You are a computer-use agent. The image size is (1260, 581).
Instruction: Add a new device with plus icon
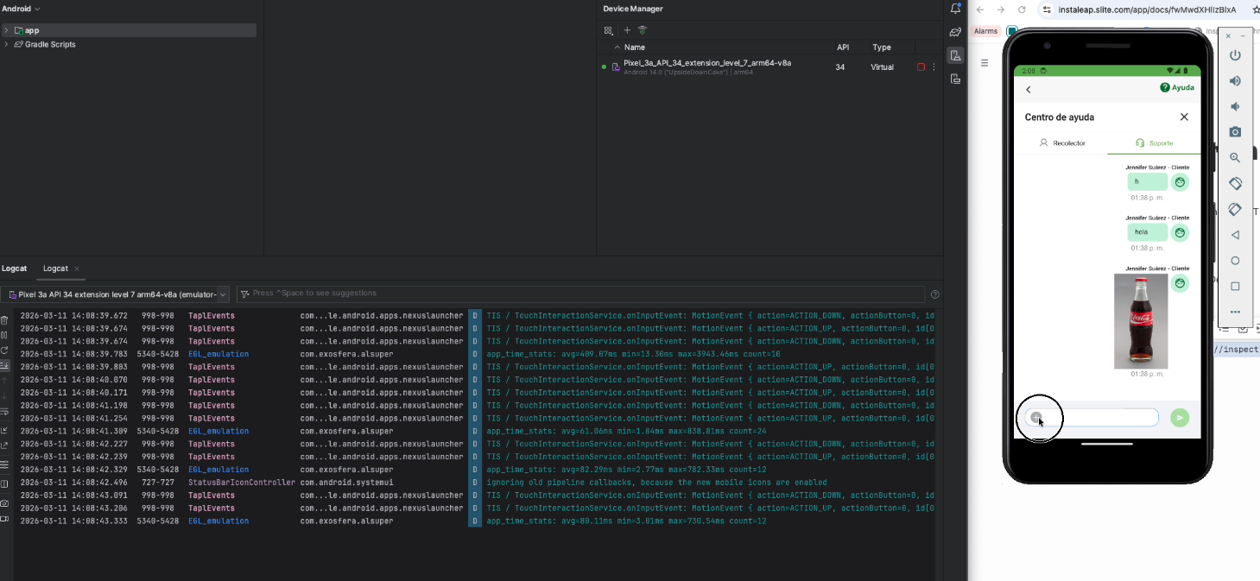(627, 30)
